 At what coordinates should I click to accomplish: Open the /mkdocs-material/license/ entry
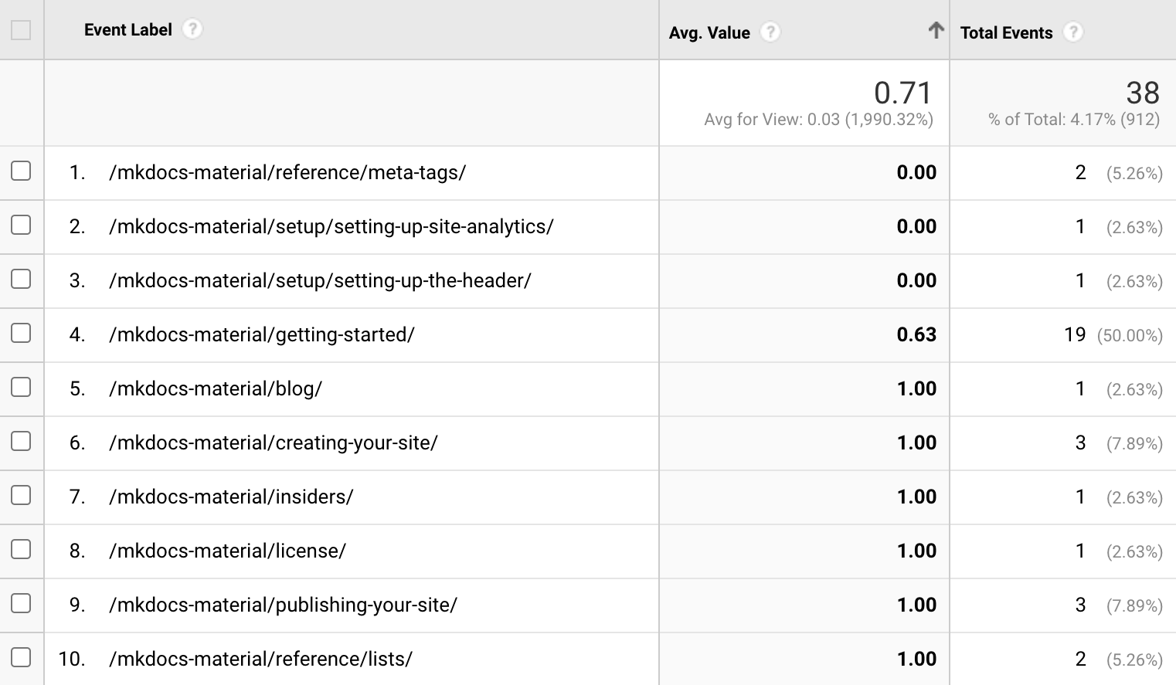[228, 551]
